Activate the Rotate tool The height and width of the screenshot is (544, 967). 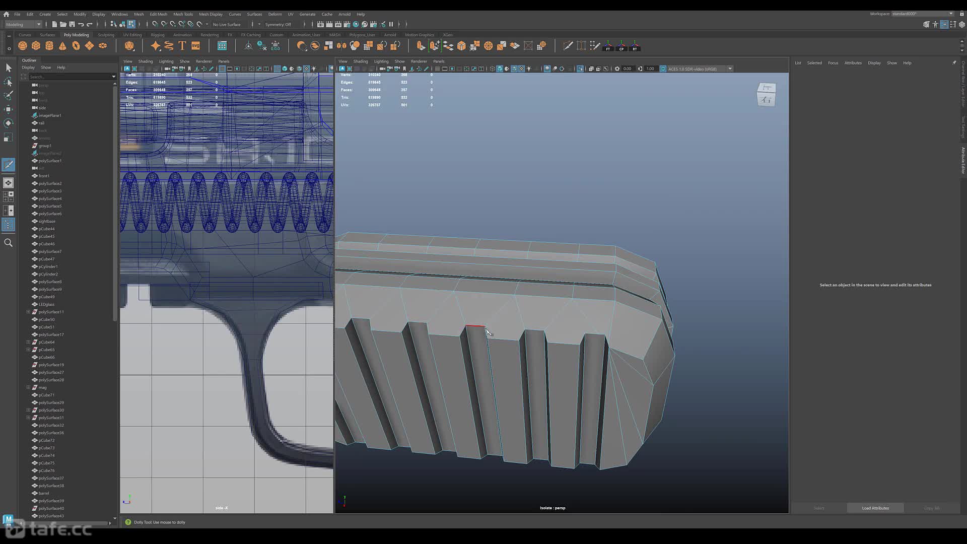tap(8, 123)
